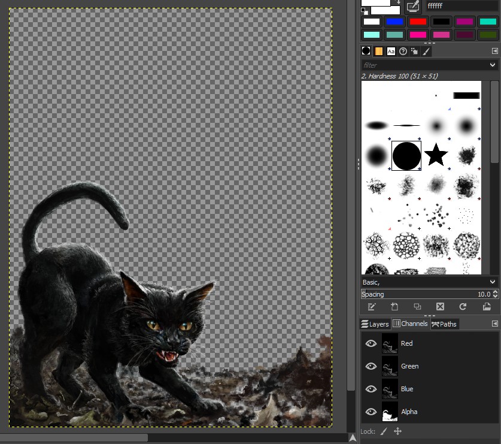Select the star-shaped brush
Viewport: 501px width, 444px height.
436,156
